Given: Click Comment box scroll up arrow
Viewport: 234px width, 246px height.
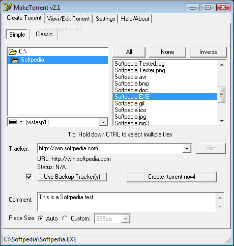Looking at the screenshot, I should (220, 198).
